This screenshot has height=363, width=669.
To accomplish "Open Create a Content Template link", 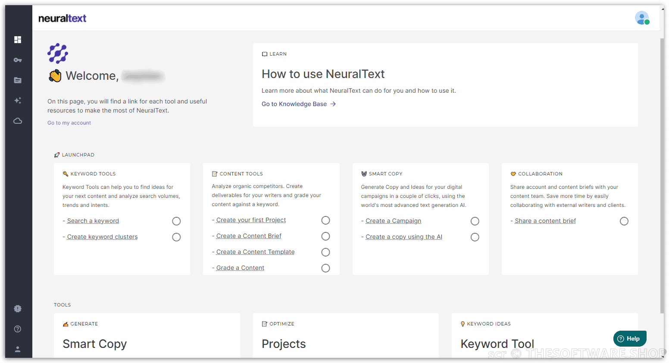I will point(255,252).
